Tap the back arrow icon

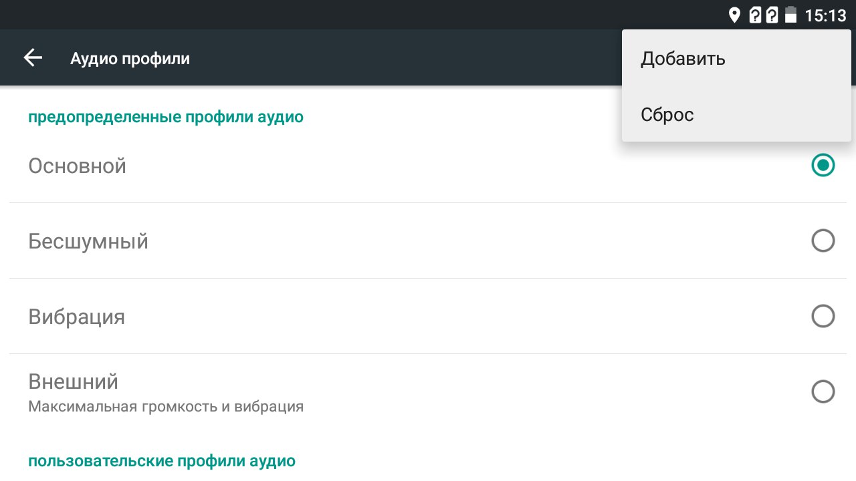click(33, 58)
